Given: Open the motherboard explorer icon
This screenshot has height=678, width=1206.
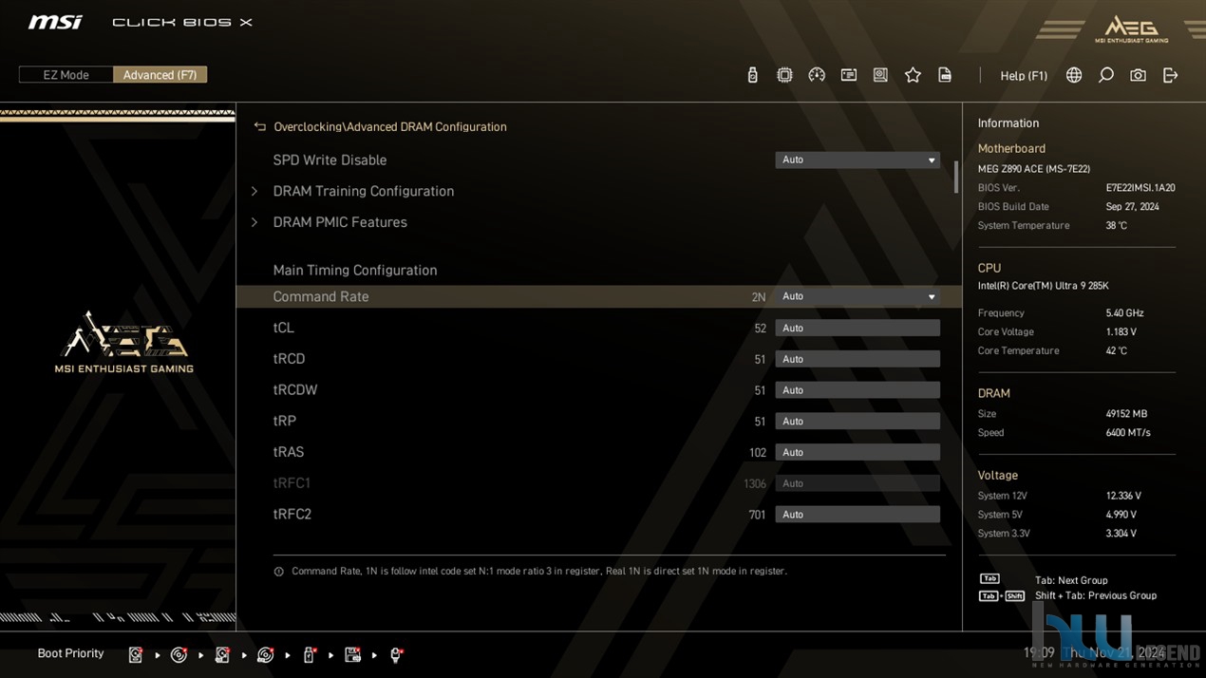Looking at the screenshot, I should 880,75.
